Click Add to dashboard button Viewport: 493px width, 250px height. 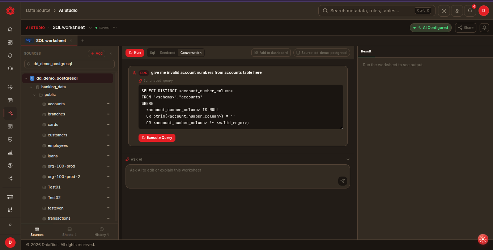(271, 53)
